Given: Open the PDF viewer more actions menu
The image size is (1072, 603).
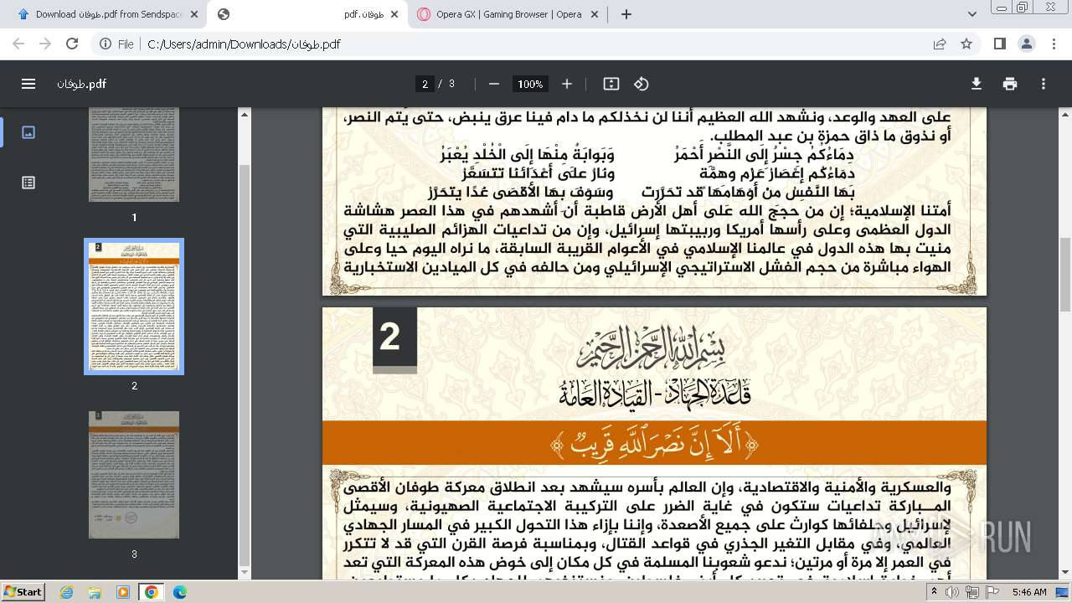Looking at the screenshot, I should coord(1044,84).
